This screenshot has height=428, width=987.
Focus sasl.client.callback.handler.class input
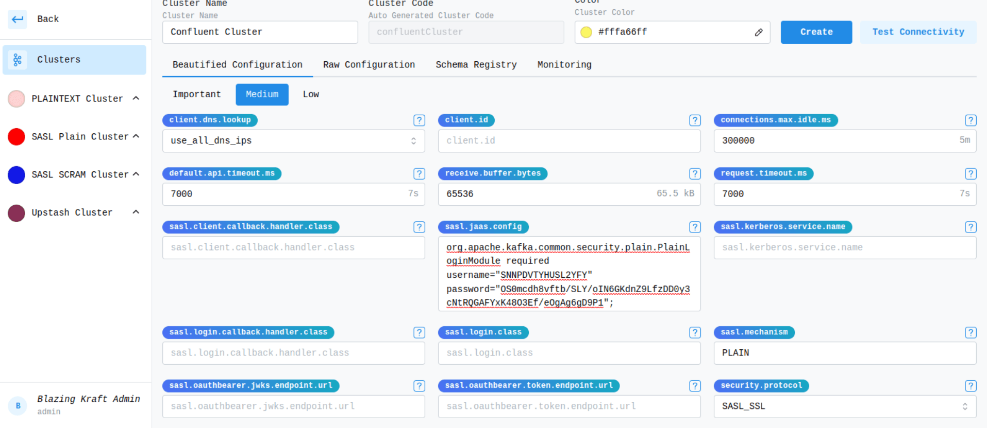click(x=294, y=248)
